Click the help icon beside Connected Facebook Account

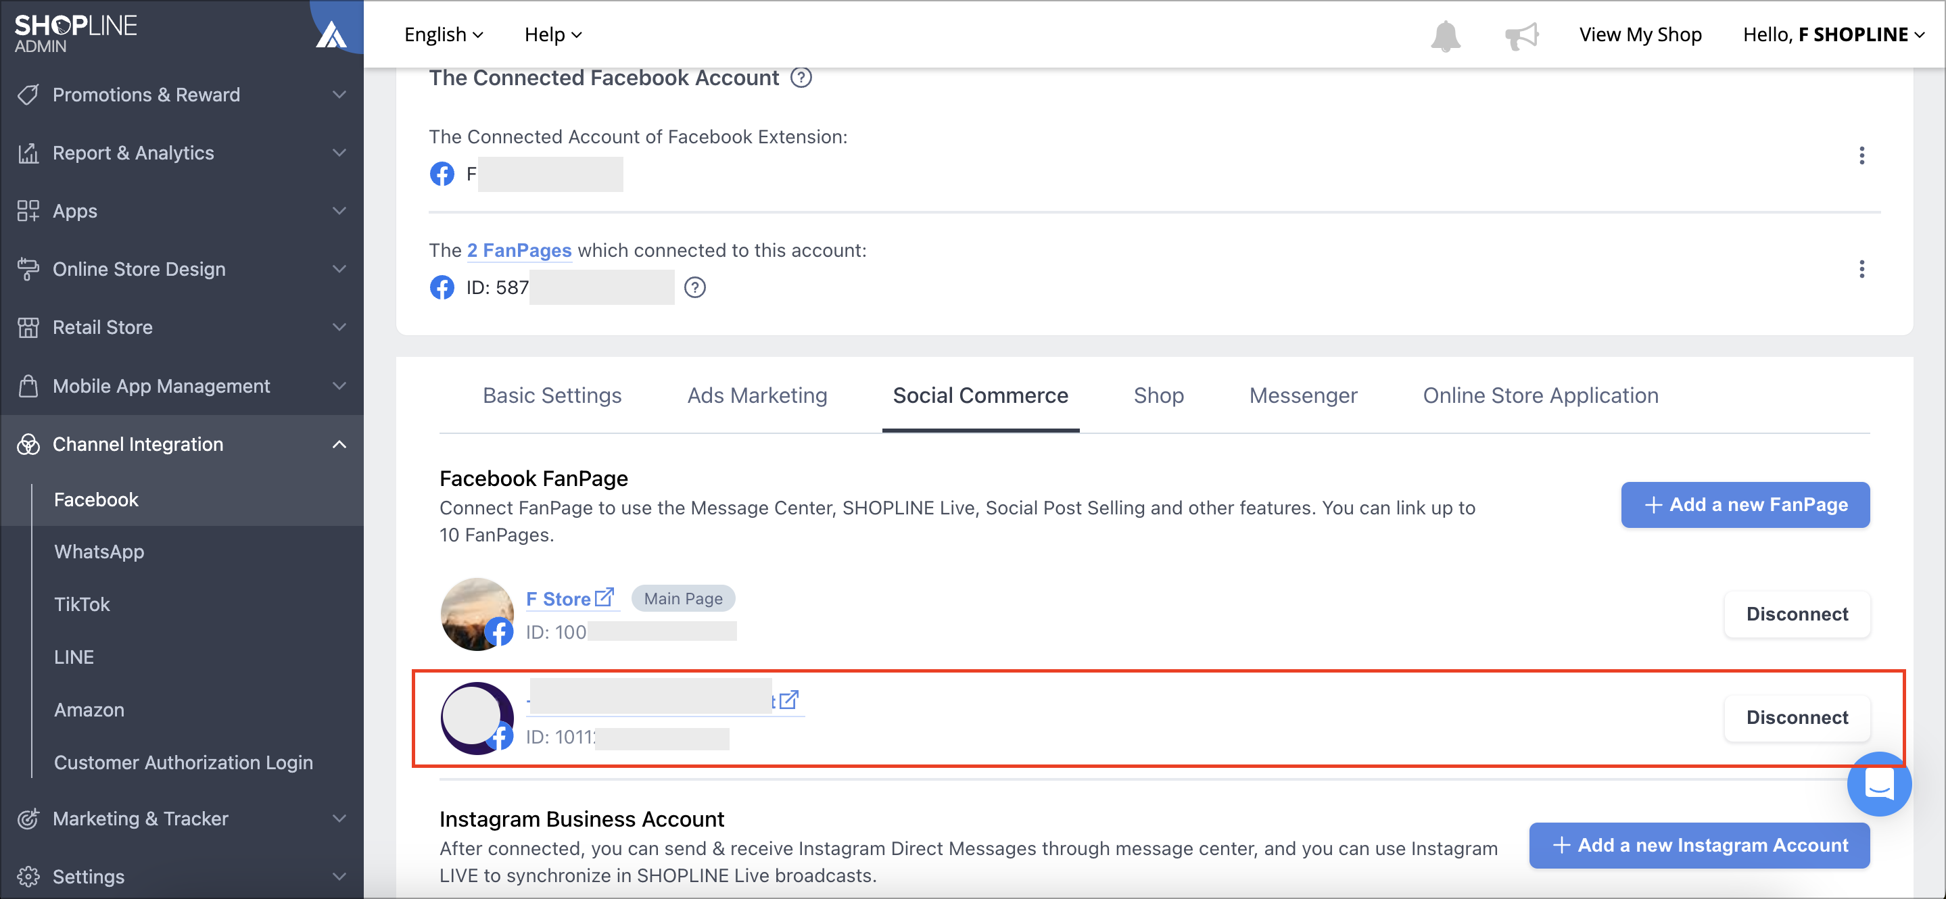(x=801, y=78)
